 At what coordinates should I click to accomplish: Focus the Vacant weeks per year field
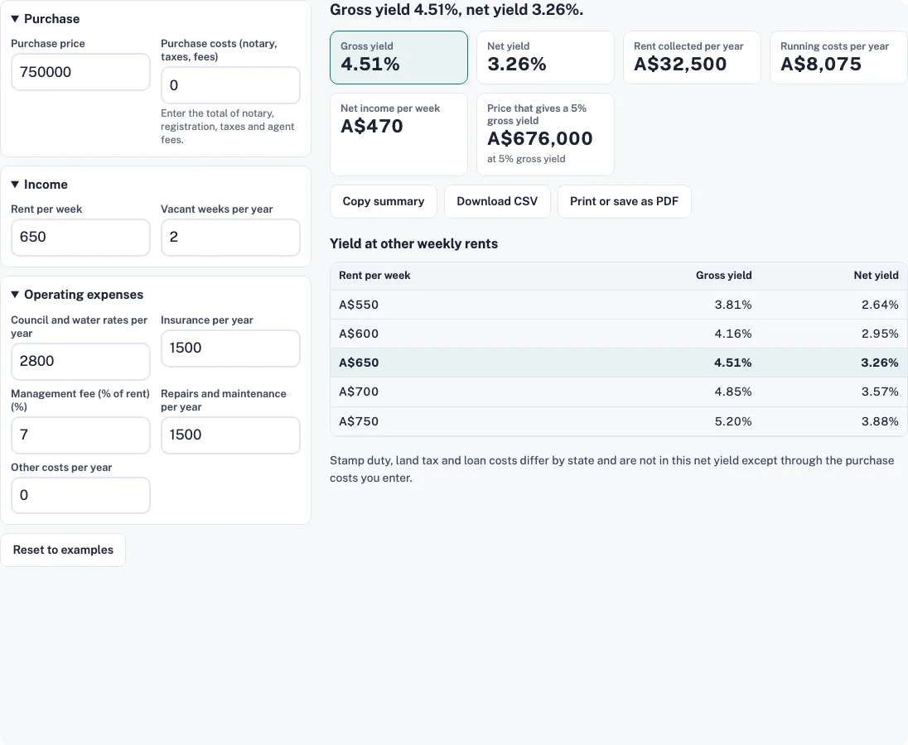tap(230, 237)
